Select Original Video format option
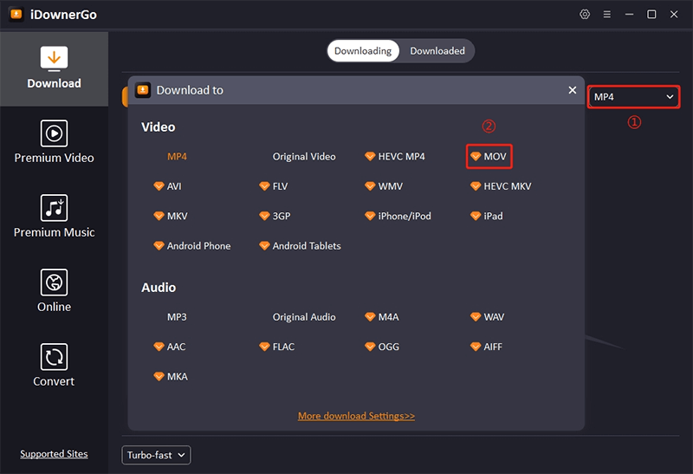Viewport: 693px width, 474px height. tap(304, 157)
